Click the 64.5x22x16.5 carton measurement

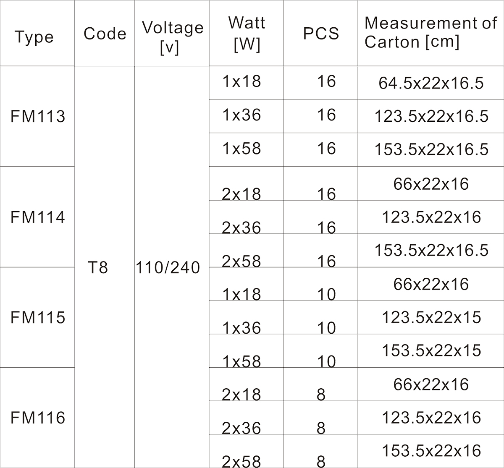[431, 83]
